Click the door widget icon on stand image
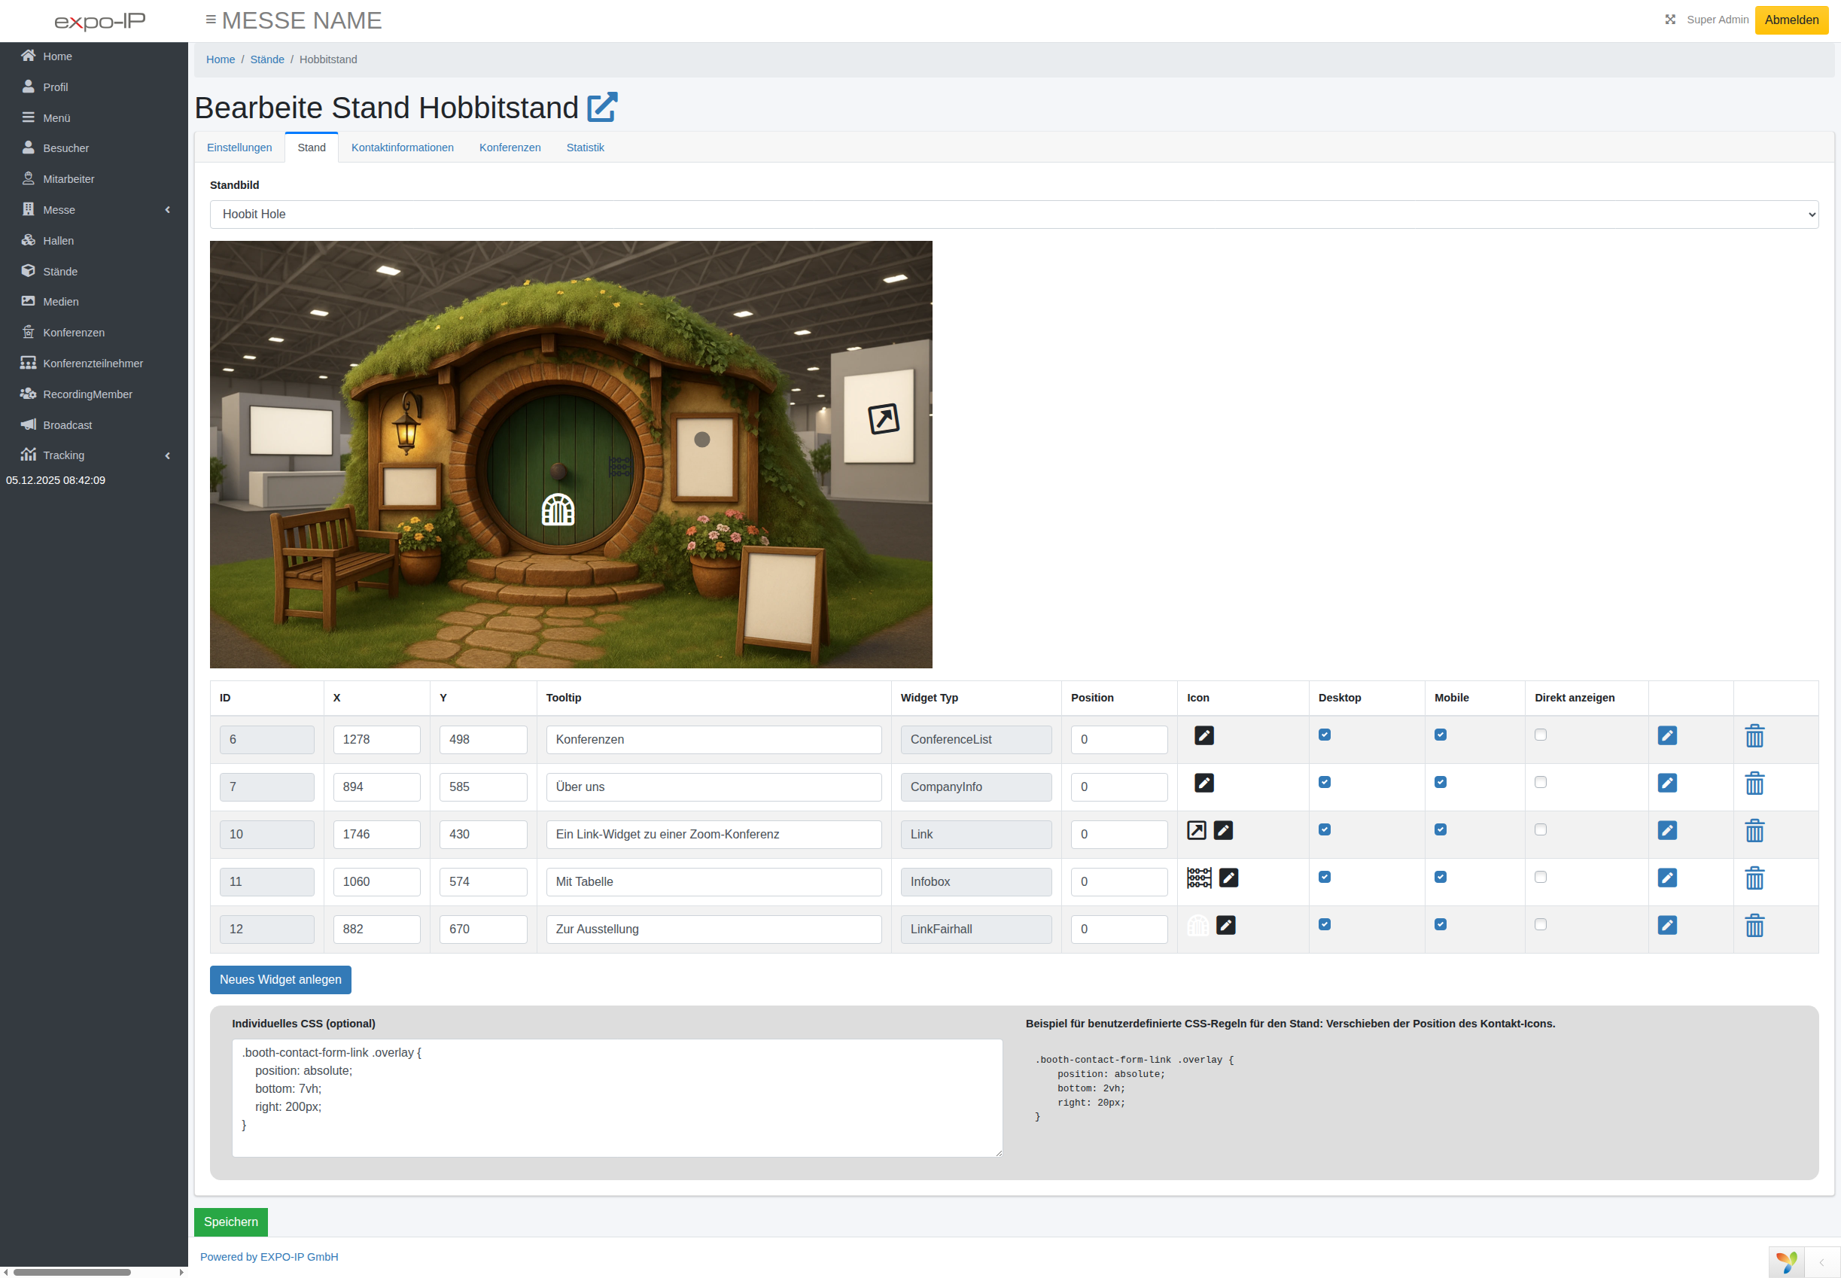 coord(558,510)
